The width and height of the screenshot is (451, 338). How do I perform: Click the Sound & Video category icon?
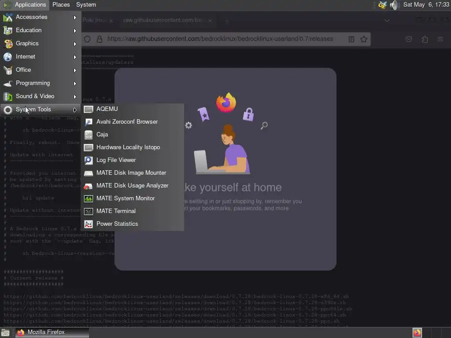click(8, 96)
